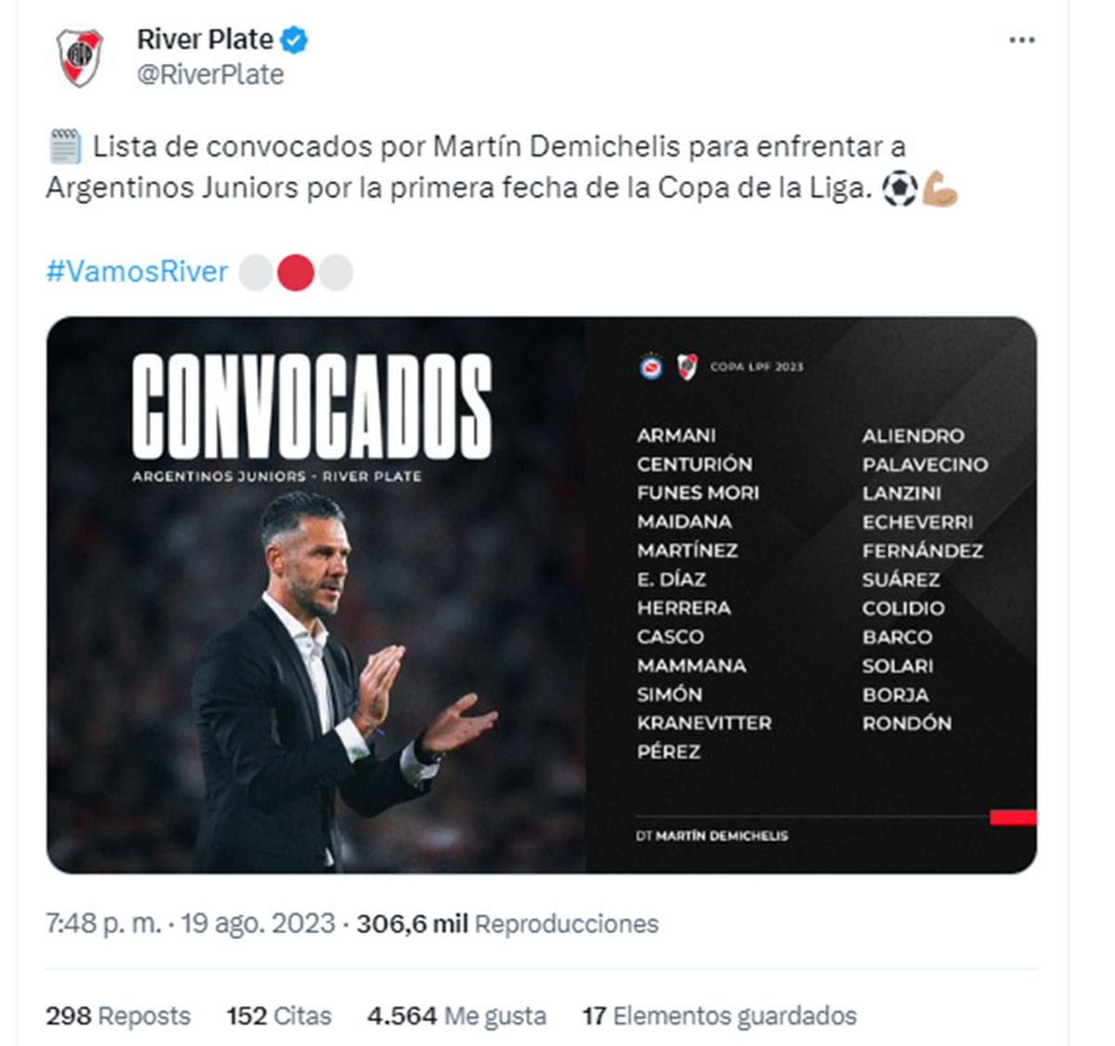Click the River Plate profile avatar
1115x1046 pixels.
(x=79, y=57)
